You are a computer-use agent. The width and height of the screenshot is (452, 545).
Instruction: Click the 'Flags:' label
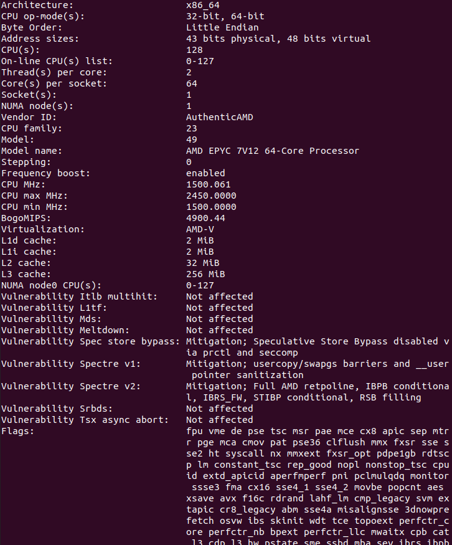(x=18, y=431)
